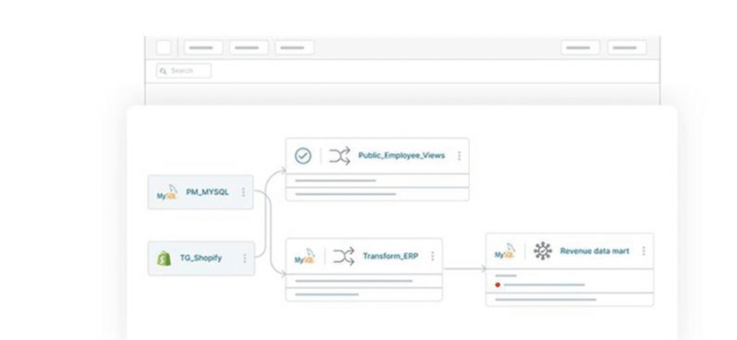Click the MySQL icon on Revenue data mart
The image size is (737, 340).
(x=505, y=251)
